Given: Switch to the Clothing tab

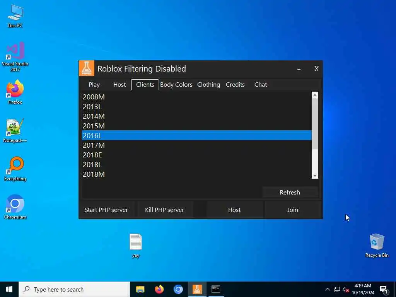Looking at the screenshot, I should coord(208,85).
